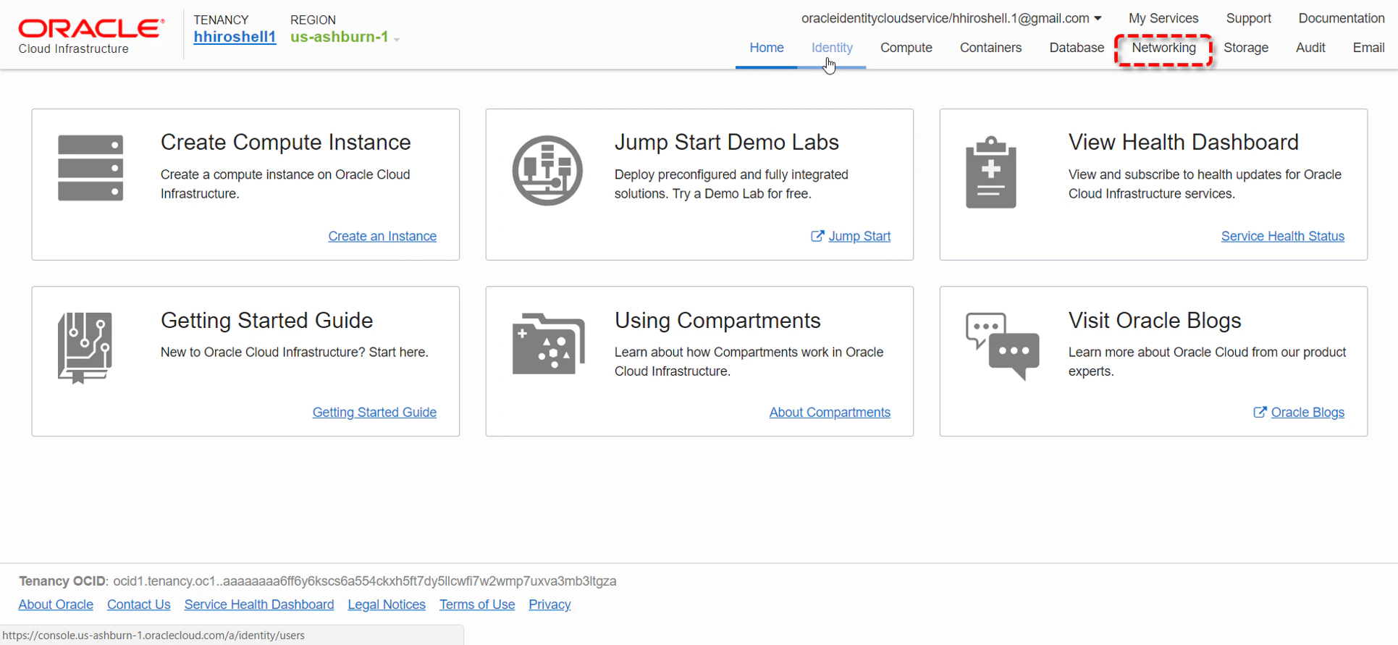This screenshot has height=645, width=1398.
Task: Click external link icon beside Jump Start
Action: coord(817,236)
